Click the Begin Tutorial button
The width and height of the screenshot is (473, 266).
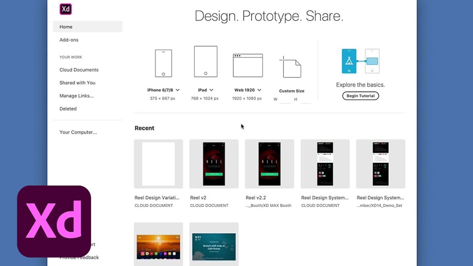(x=360, y=96)
